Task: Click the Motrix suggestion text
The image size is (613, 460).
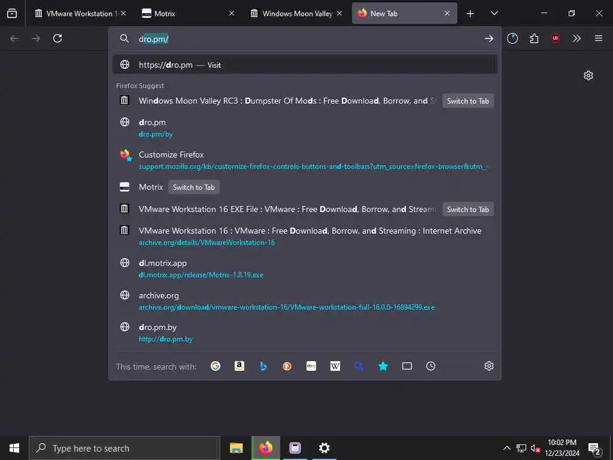Action: 151,187
